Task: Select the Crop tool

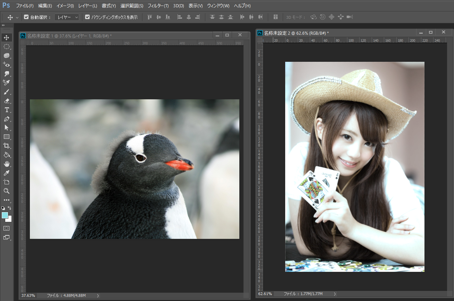Action: coord(7,146)
